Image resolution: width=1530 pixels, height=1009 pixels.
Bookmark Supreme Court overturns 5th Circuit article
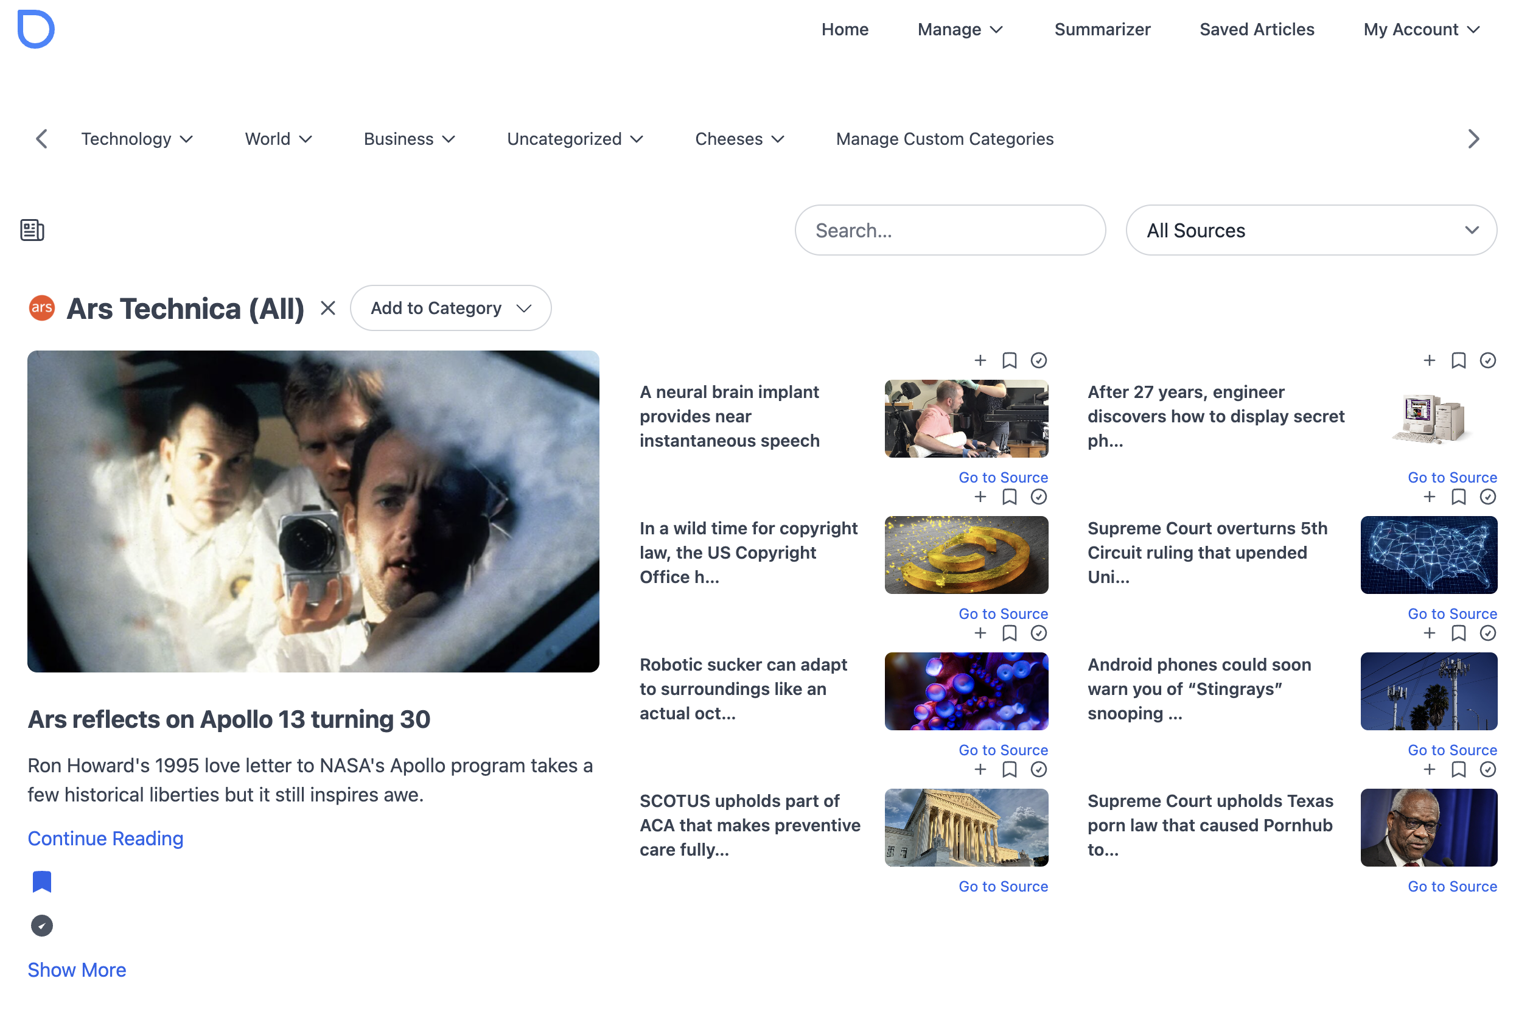(x=1458, y=497)
